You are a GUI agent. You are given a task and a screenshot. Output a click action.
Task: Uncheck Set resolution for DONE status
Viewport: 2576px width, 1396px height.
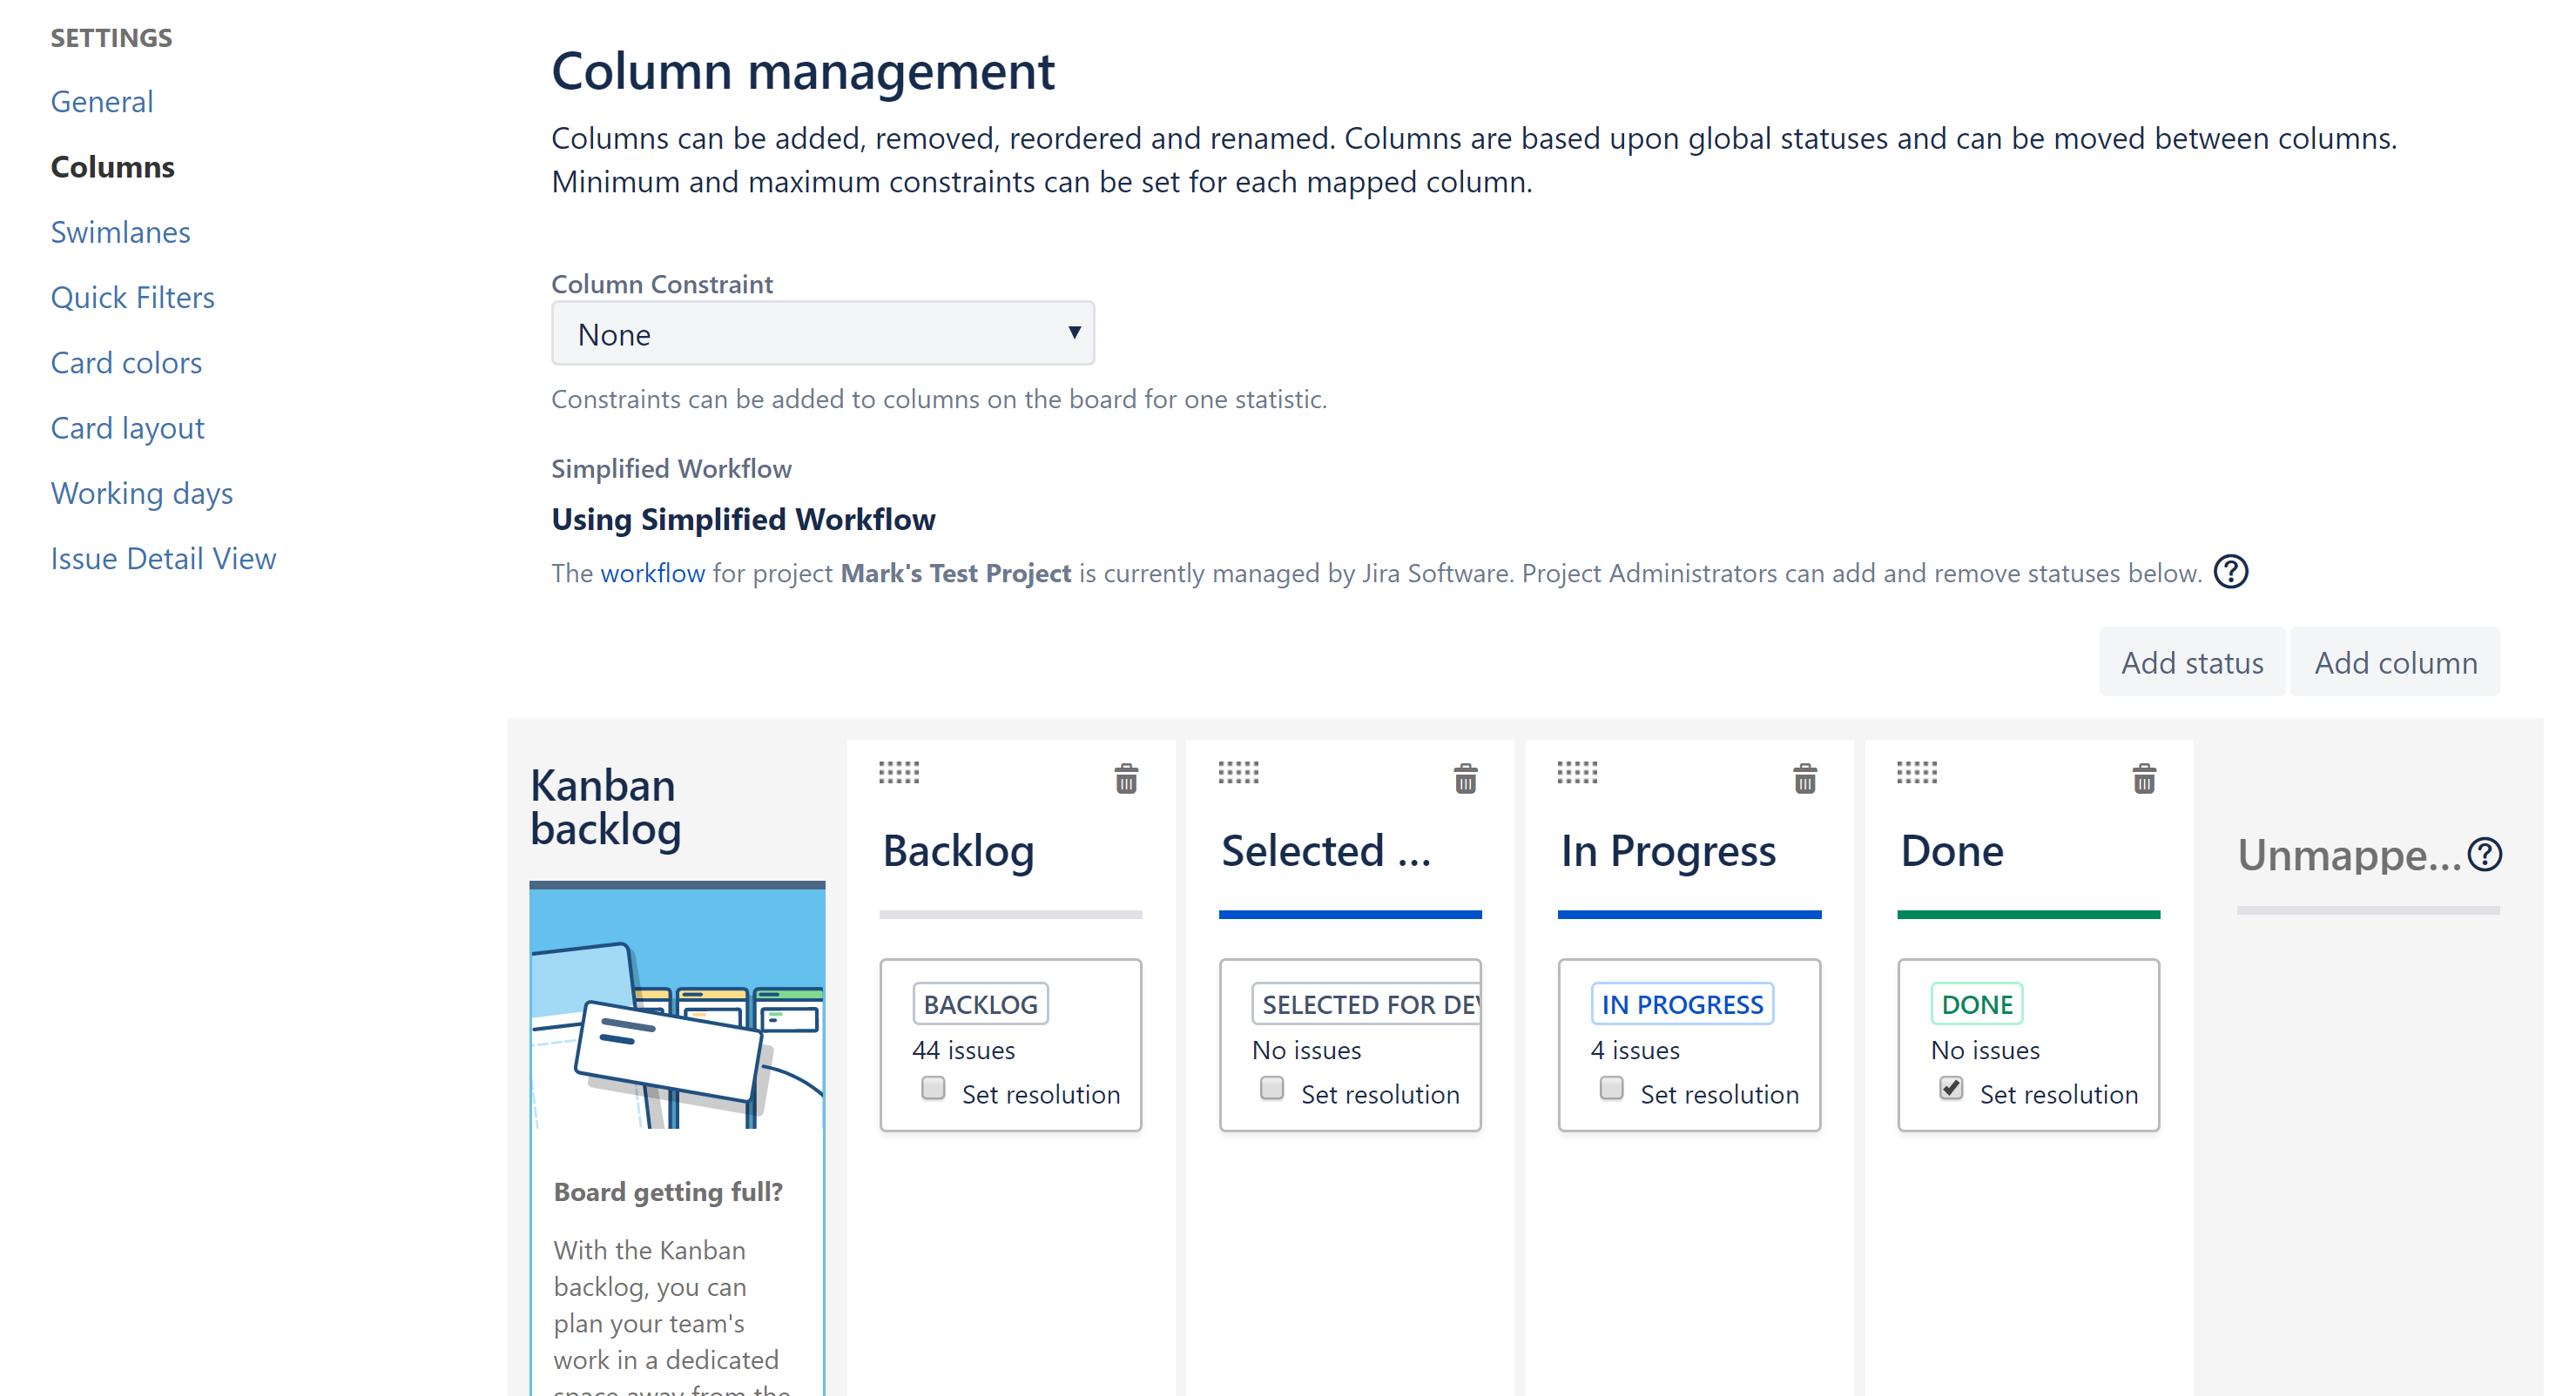(1951, 1088)
